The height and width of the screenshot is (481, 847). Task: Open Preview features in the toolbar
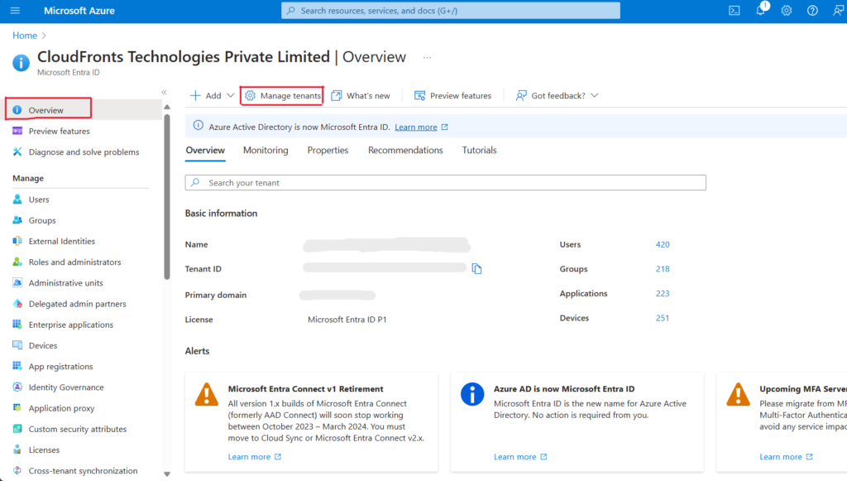pyautogui.click(x=452, y=96)
